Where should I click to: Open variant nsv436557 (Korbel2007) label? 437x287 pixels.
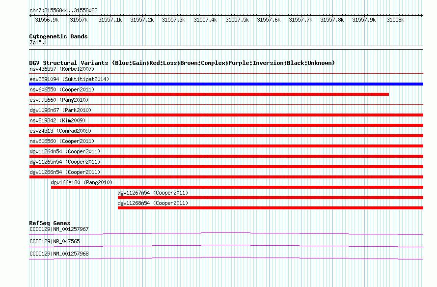click(62, 69)
